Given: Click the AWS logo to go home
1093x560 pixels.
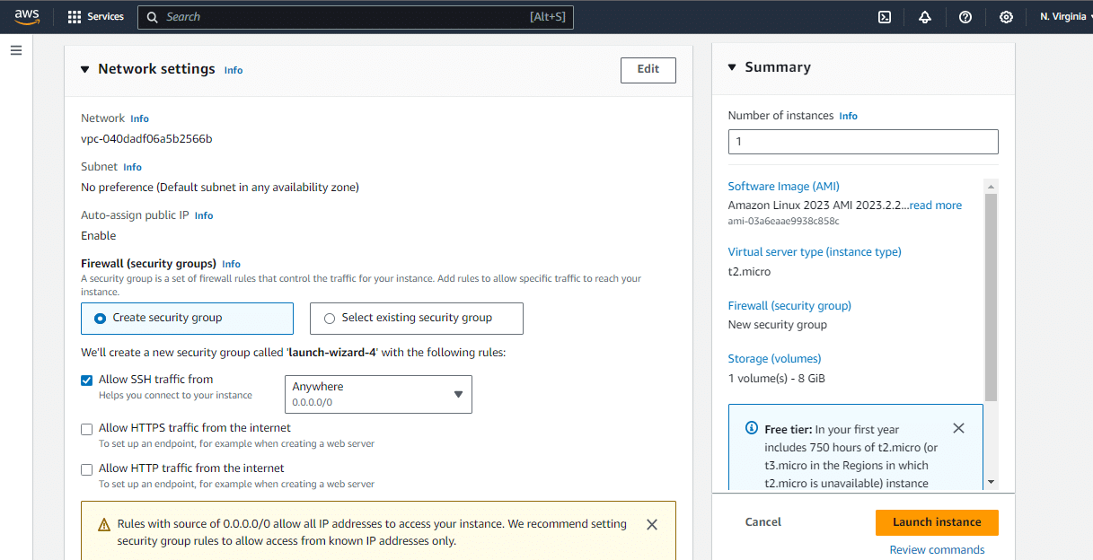Looking at the screenshot, I should pyautogui.click(x=26, y=15).
